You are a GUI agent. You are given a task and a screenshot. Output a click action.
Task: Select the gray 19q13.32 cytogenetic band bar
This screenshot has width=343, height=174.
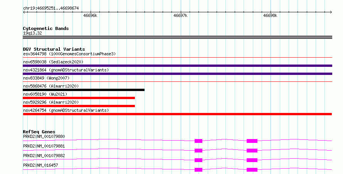point(177,37)
